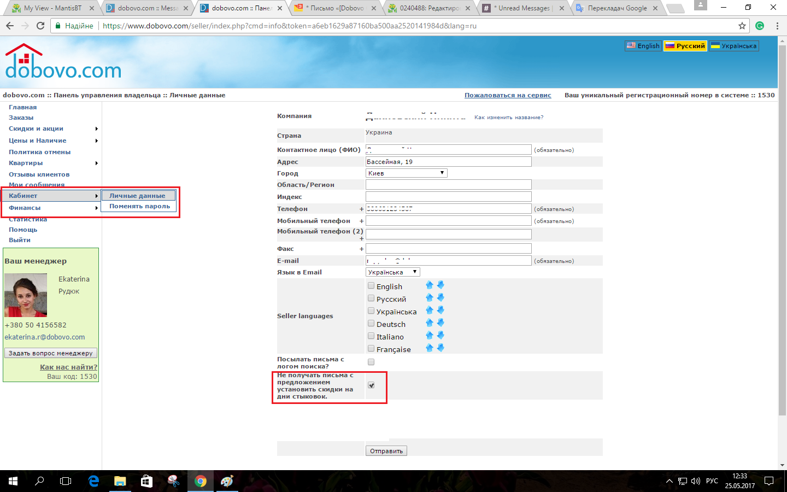
Task: Switch to My View - MantisBT tab
Action: click(x=52, y=8)
